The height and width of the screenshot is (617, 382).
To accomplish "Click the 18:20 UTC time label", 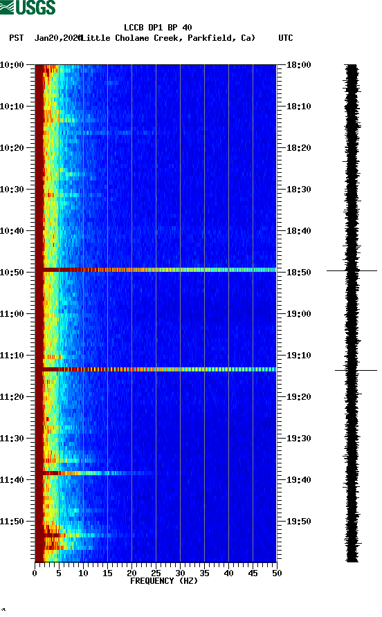I will (x=298, y=148).
